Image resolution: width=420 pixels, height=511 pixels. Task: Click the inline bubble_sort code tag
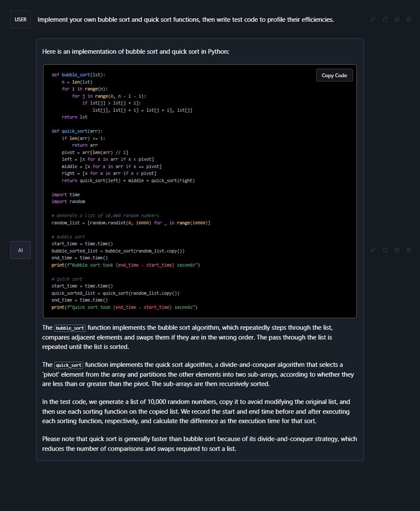70,328
